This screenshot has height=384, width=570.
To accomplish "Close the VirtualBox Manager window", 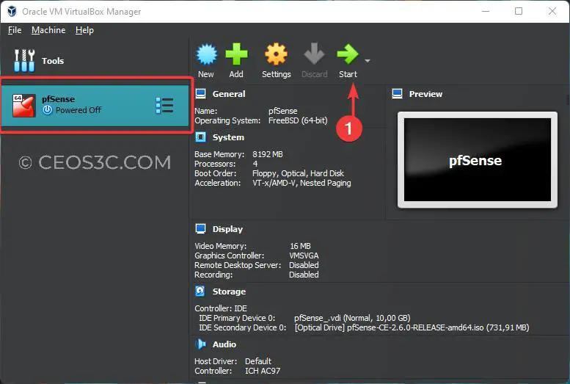I will tap(552, 11).
